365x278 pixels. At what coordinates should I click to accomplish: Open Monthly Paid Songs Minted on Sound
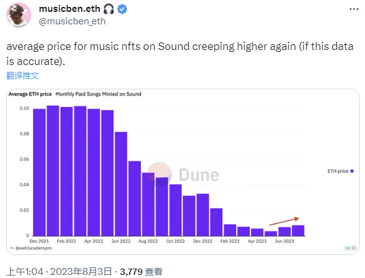point(98,94)
